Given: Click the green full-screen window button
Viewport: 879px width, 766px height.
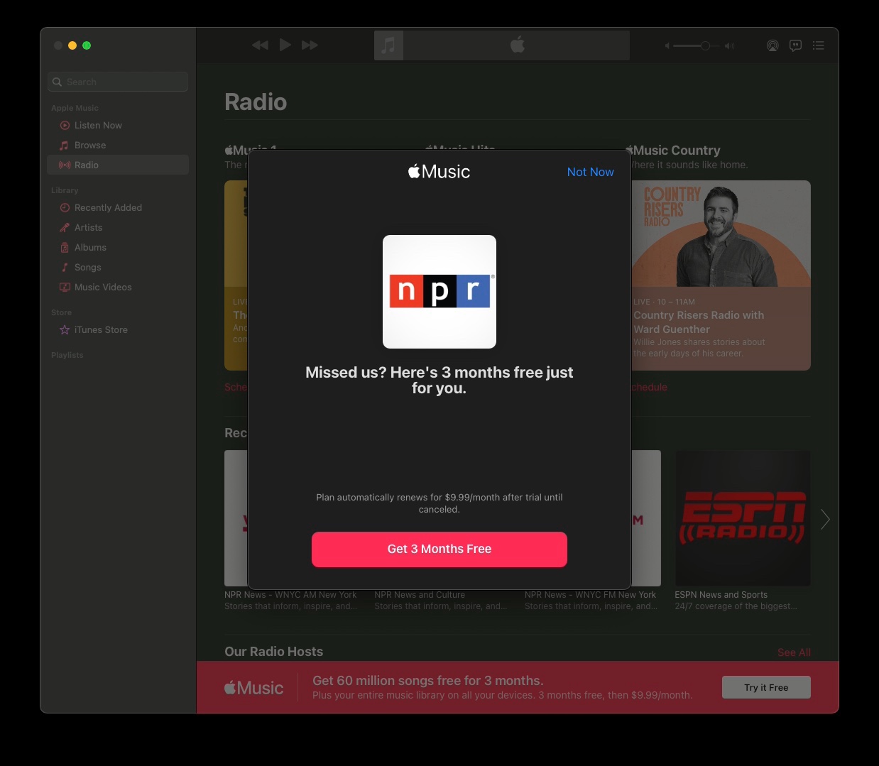Looking at the screenshot, I should pyautogui.click(x=87, y=45).
